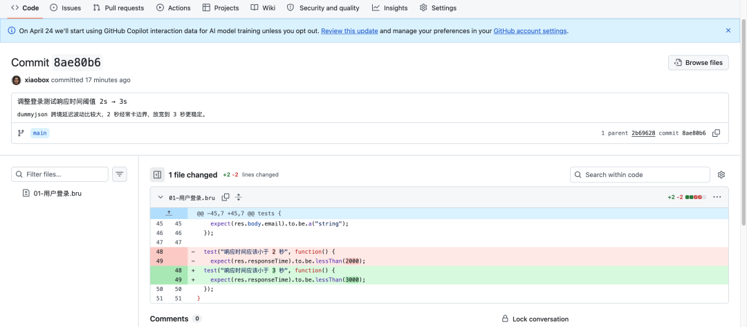Click the Browse files button

[698, 62]
